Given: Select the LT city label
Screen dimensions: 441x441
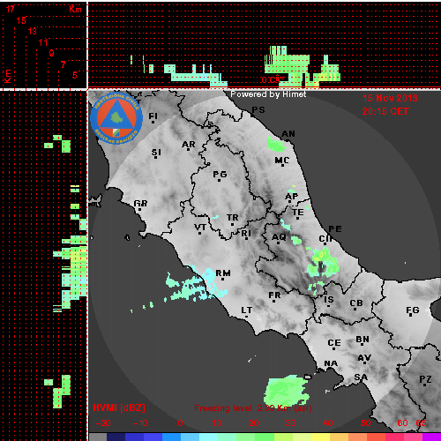Looking at the screenshot, I should tap(247, 310).
